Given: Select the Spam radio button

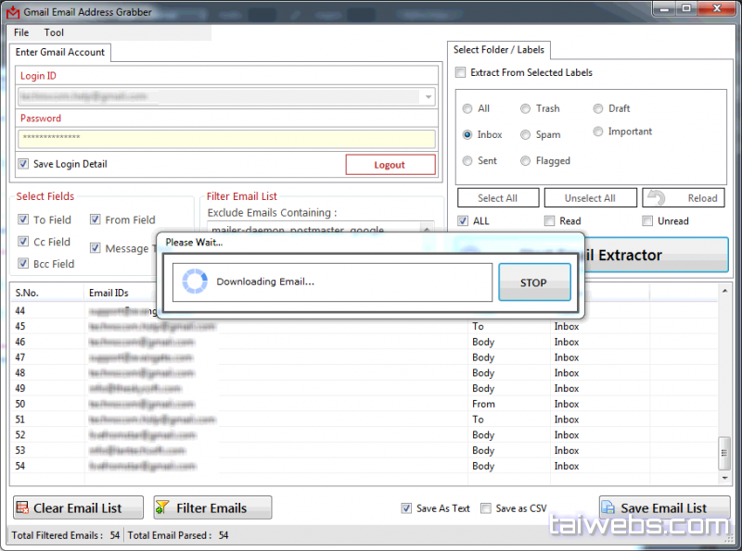Looking at the screenshot, I should pyautogui.click(x=526, y=134).
